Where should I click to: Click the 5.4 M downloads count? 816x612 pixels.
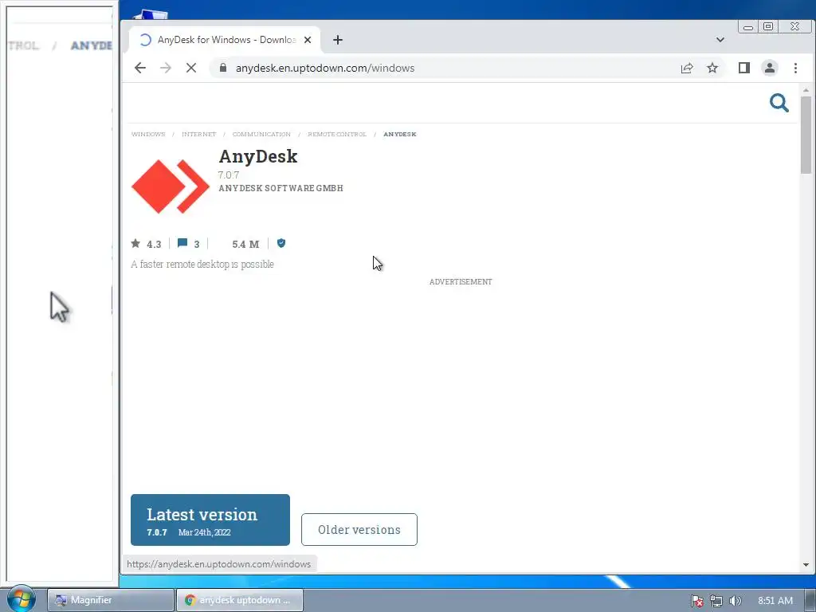[x=245, y=244]
